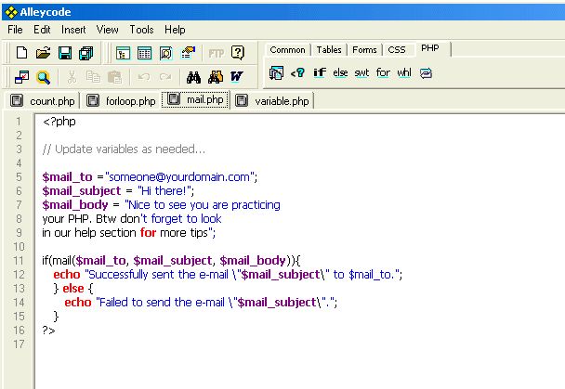This screenshot has width=565, height=389.
Task: Switch to the forloop.php document tab
Action: [121, 101]
